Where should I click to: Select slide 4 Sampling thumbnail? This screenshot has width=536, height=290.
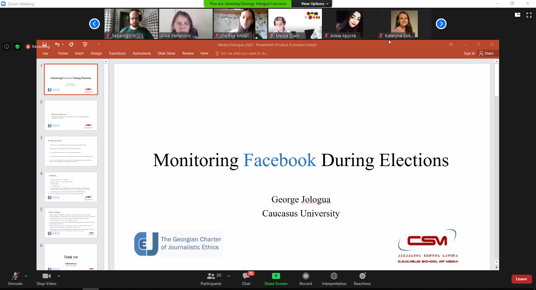click(71, 187)
